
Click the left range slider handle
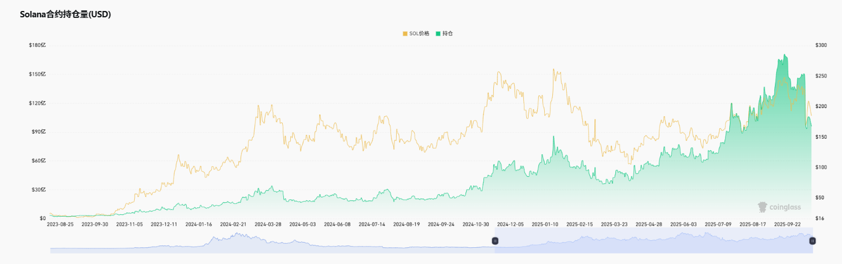(x=495, y=240)
